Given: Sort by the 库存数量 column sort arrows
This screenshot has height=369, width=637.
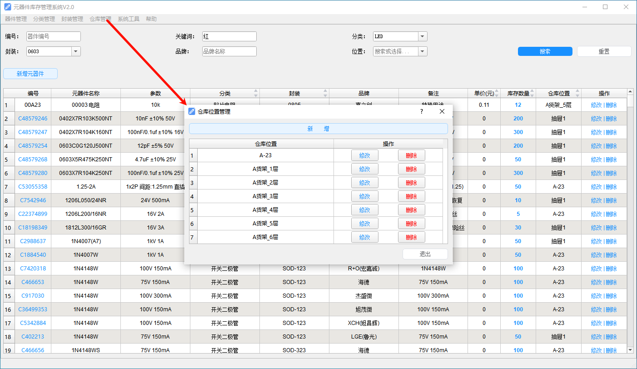Looking at the screenshot, I should tap(532, 93).
